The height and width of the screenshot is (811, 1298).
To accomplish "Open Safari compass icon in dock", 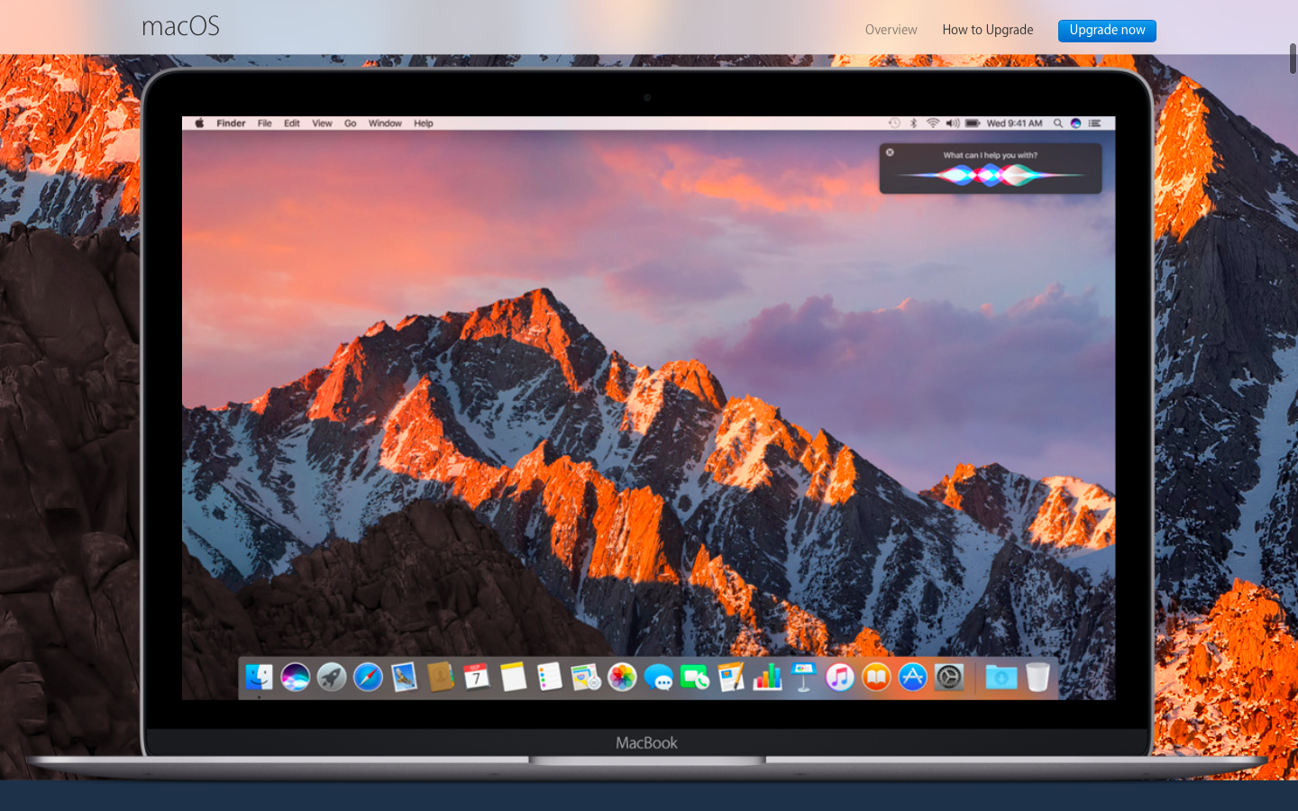I will [x=368, y=677].
